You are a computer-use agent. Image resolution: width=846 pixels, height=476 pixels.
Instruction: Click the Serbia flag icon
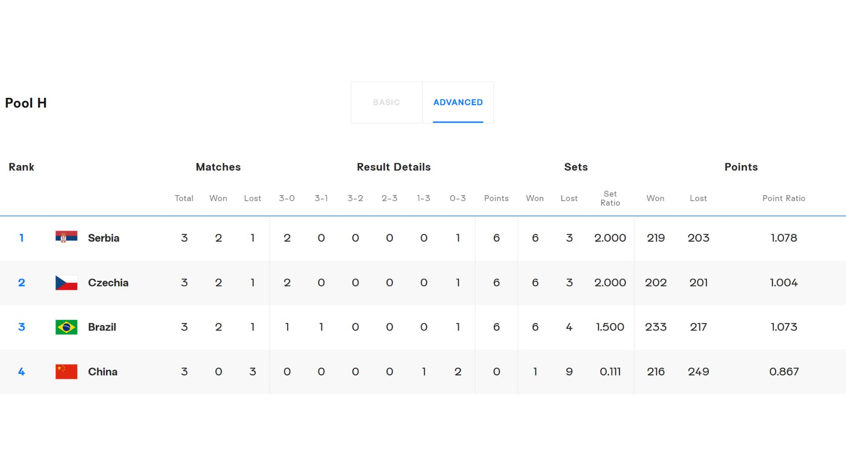tap(67, 238)
